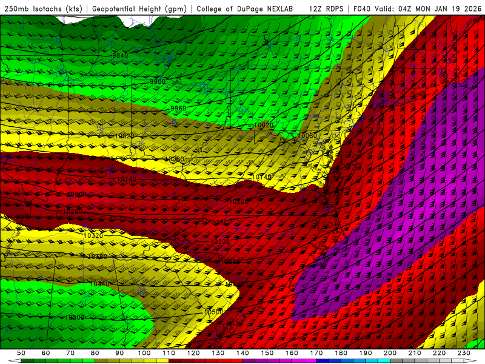Click the 160 value on the color scale
485x364 pixels.
(x=292, y=353)
